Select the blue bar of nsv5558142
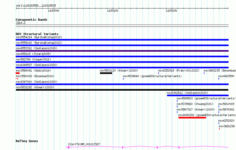Image resolution: width=236 pixels, height=150 pixels. [122, 45]
